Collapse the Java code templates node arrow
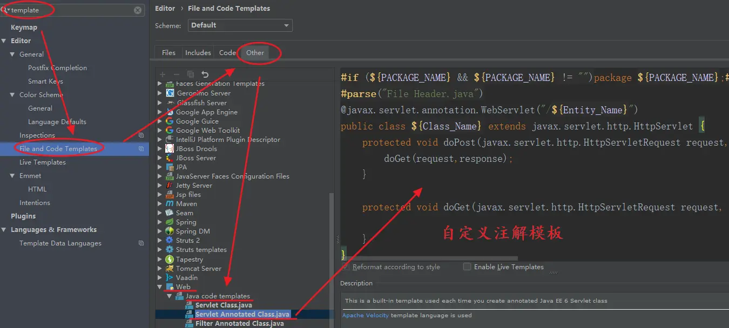This screenshot has height=328, width=729. (169, 296)
